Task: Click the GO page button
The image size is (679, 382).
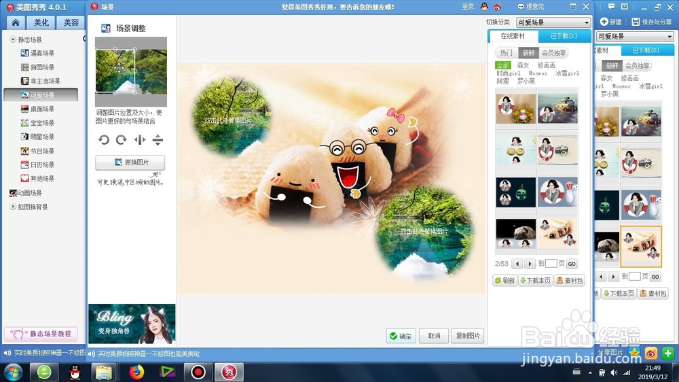Action: 572,264
